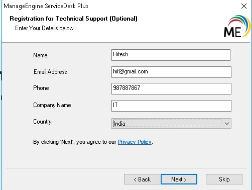The height and width of the screenshot is (190, 252).
Task: Click the Phone number field
Action: point(171,88)
